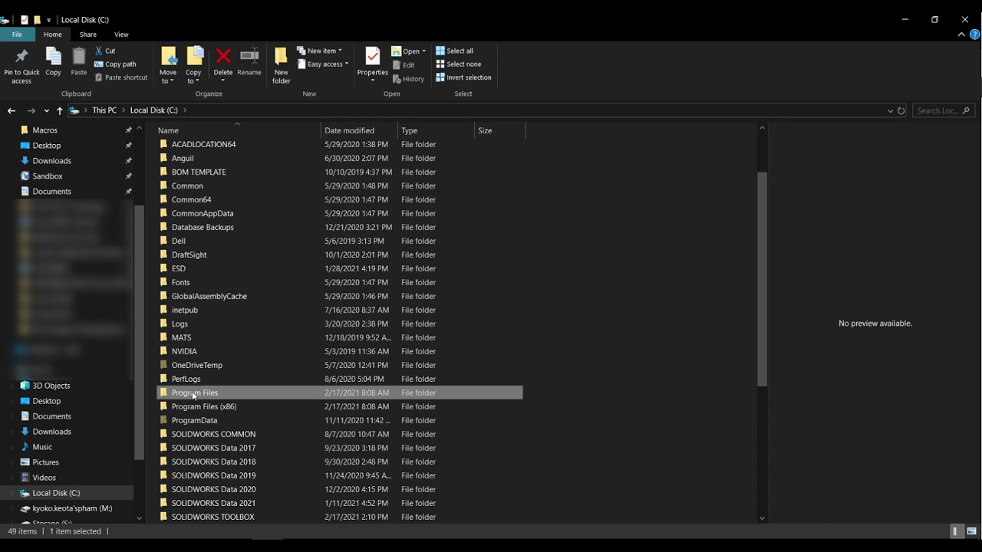Sort by the Name column header
The width and height of the screenshot is (982, 552).
237,130
